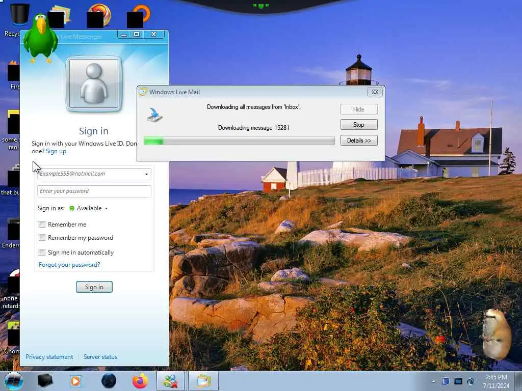Click the green download progress bar
522x391 pixels.
click(239, 141)
